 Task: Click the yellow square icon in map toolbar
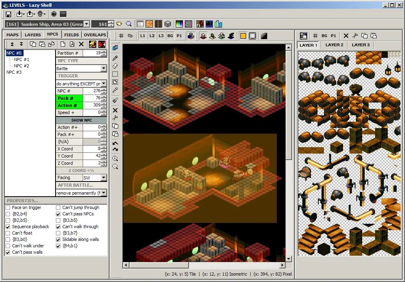(243, 36)
